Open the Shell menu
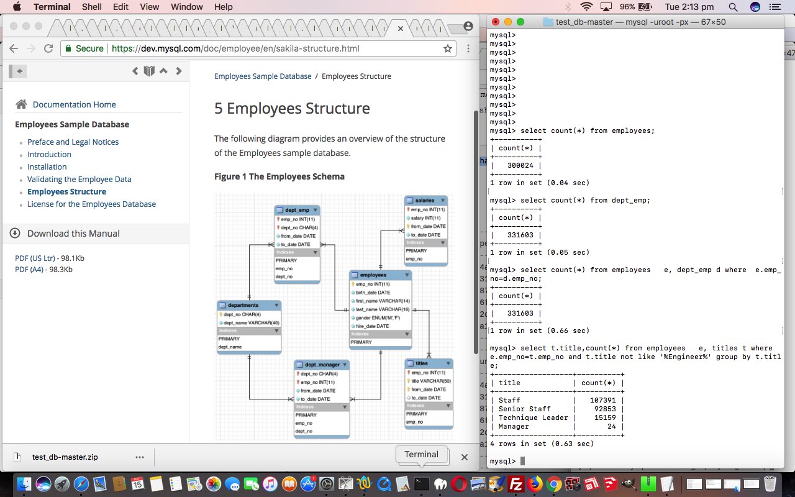Viewport: 795px width, 497px height. click(x=92, y=7)
